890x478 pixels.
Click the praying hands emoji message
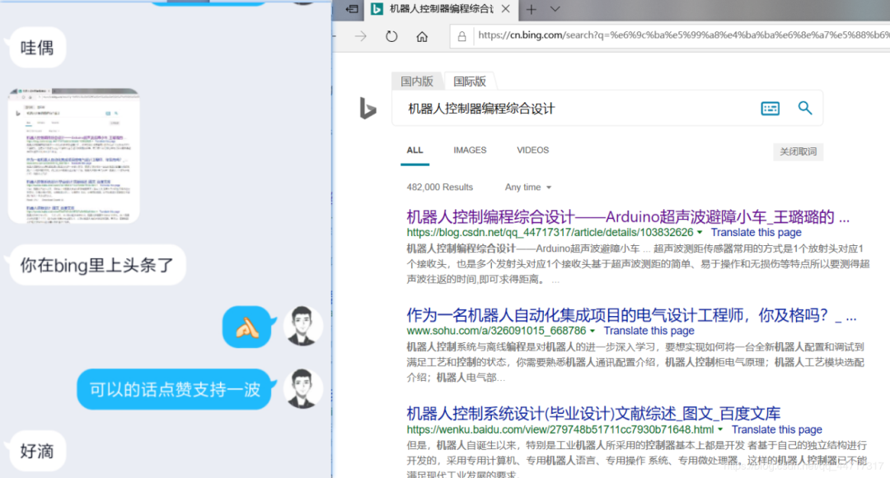(247, 327)
